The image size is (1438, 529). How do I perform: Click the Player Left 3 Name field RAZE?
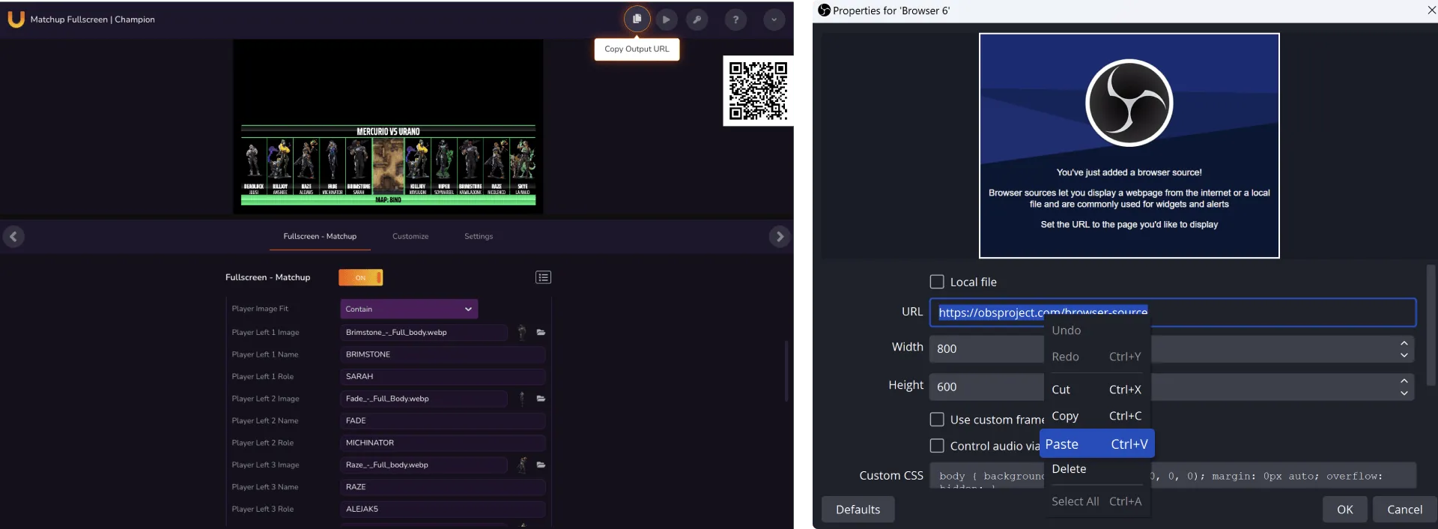(443, 487)
